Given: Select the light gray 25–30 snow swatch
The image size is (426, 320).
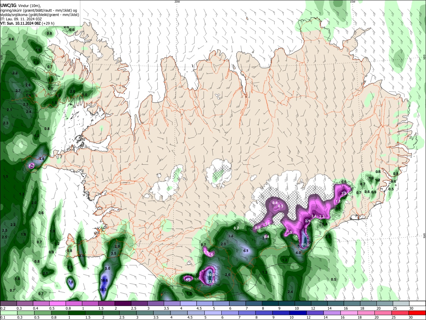Looking at the screenshot, I should click(x=401, y=304).
